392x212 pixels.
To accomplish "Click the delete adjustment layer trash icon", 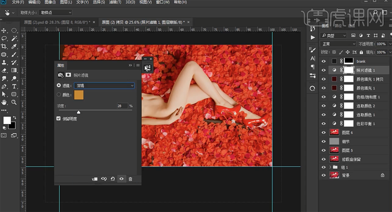I will tap(130, 179).
